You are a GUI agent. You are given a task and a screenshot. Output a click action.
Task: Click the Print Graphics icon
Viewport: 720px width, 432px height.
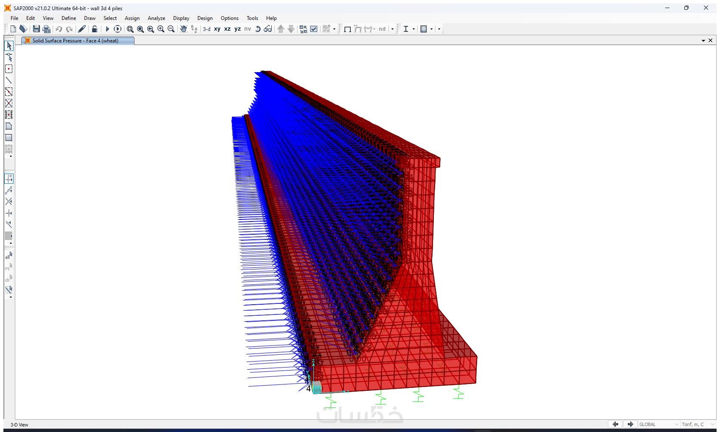click(47, 29)
